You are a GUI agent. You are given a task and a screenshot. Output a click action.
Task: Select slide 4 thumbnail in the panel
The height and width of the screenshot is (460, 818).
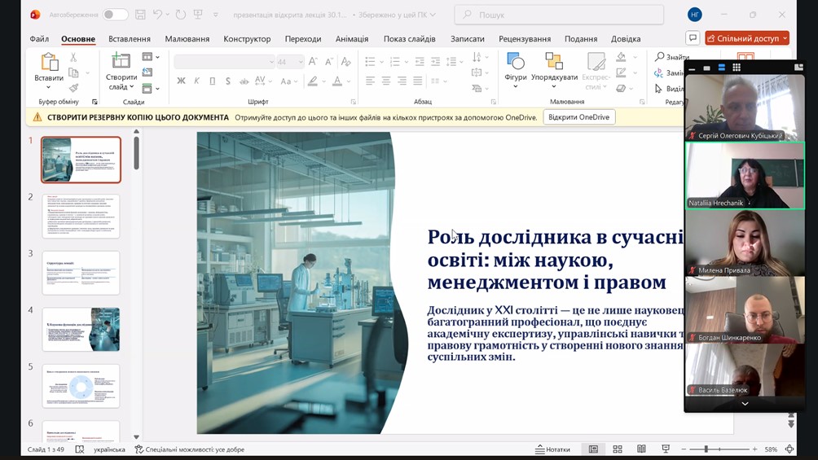pyautogui.click(x=81, y=329)
